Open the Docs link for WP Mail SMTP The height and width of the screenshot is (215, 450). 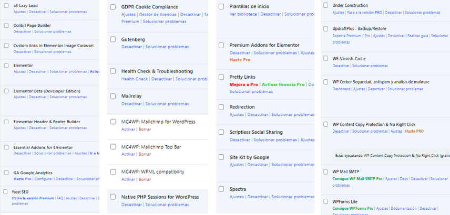tap(404, 179)
